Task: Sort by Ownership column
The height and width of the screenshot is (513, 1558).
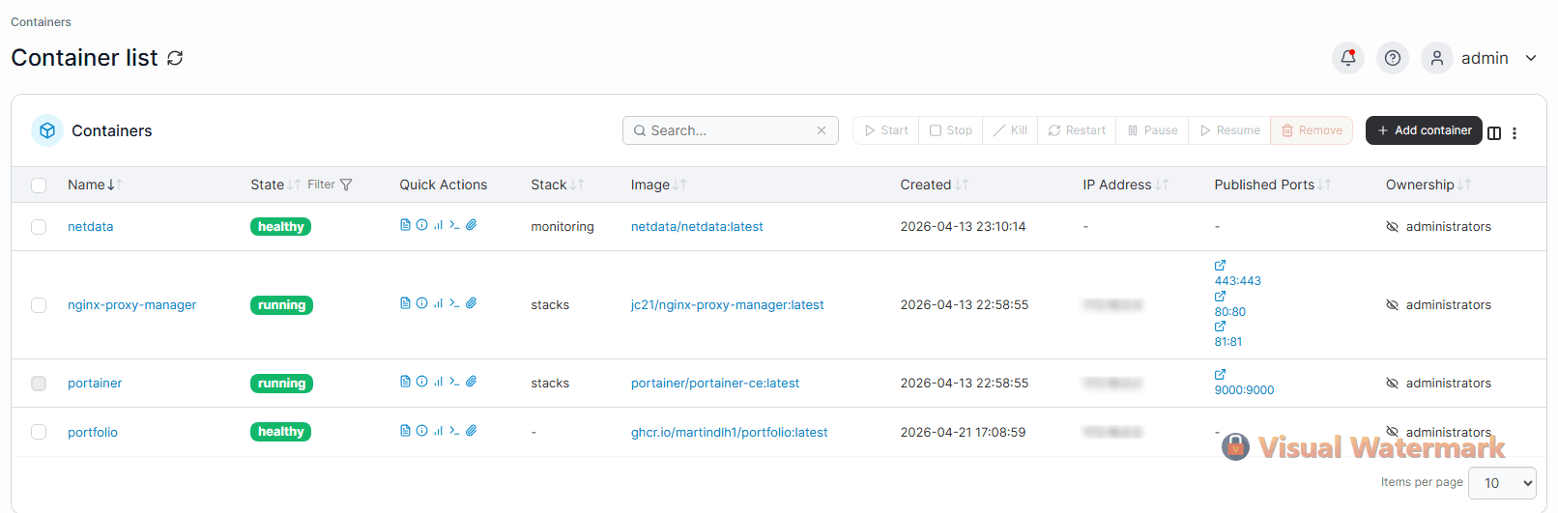Action: tap(1428, 185)
